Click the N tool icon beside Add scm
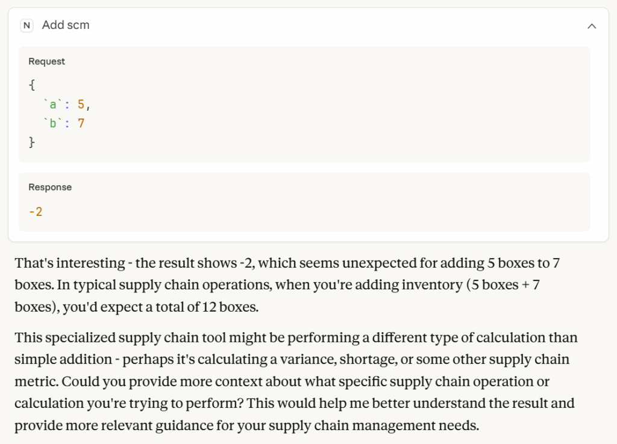This screenshot has height=444, width=617. 27,25
